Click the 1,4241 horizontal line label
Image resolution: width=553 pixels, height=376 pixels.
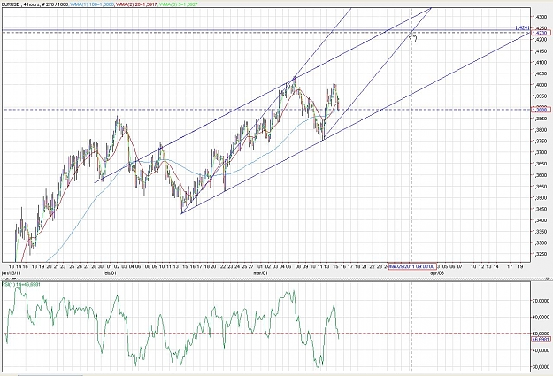[522, 27]
